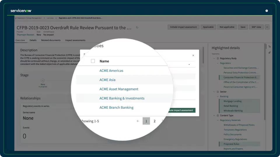Image resolution: width=280 pixels, height=157 pixels.
Task: Click the New stage marker
Action: pos(43,81)
